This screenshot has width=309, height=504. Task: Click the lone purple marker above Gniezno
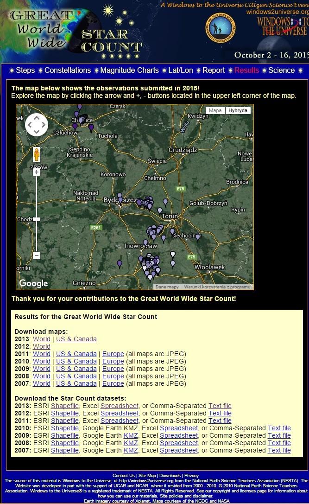[120, 264]
